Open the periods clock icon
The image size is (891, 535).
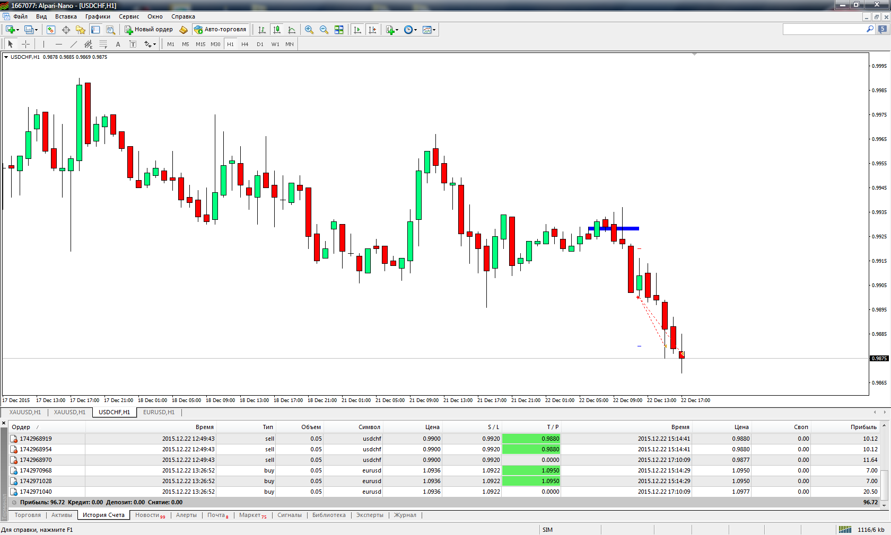pos(408,30)
